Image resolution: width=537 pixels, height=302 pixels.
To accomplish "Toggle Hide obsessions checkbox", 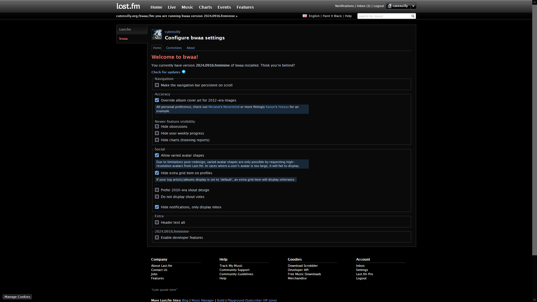I will [157, 127].
